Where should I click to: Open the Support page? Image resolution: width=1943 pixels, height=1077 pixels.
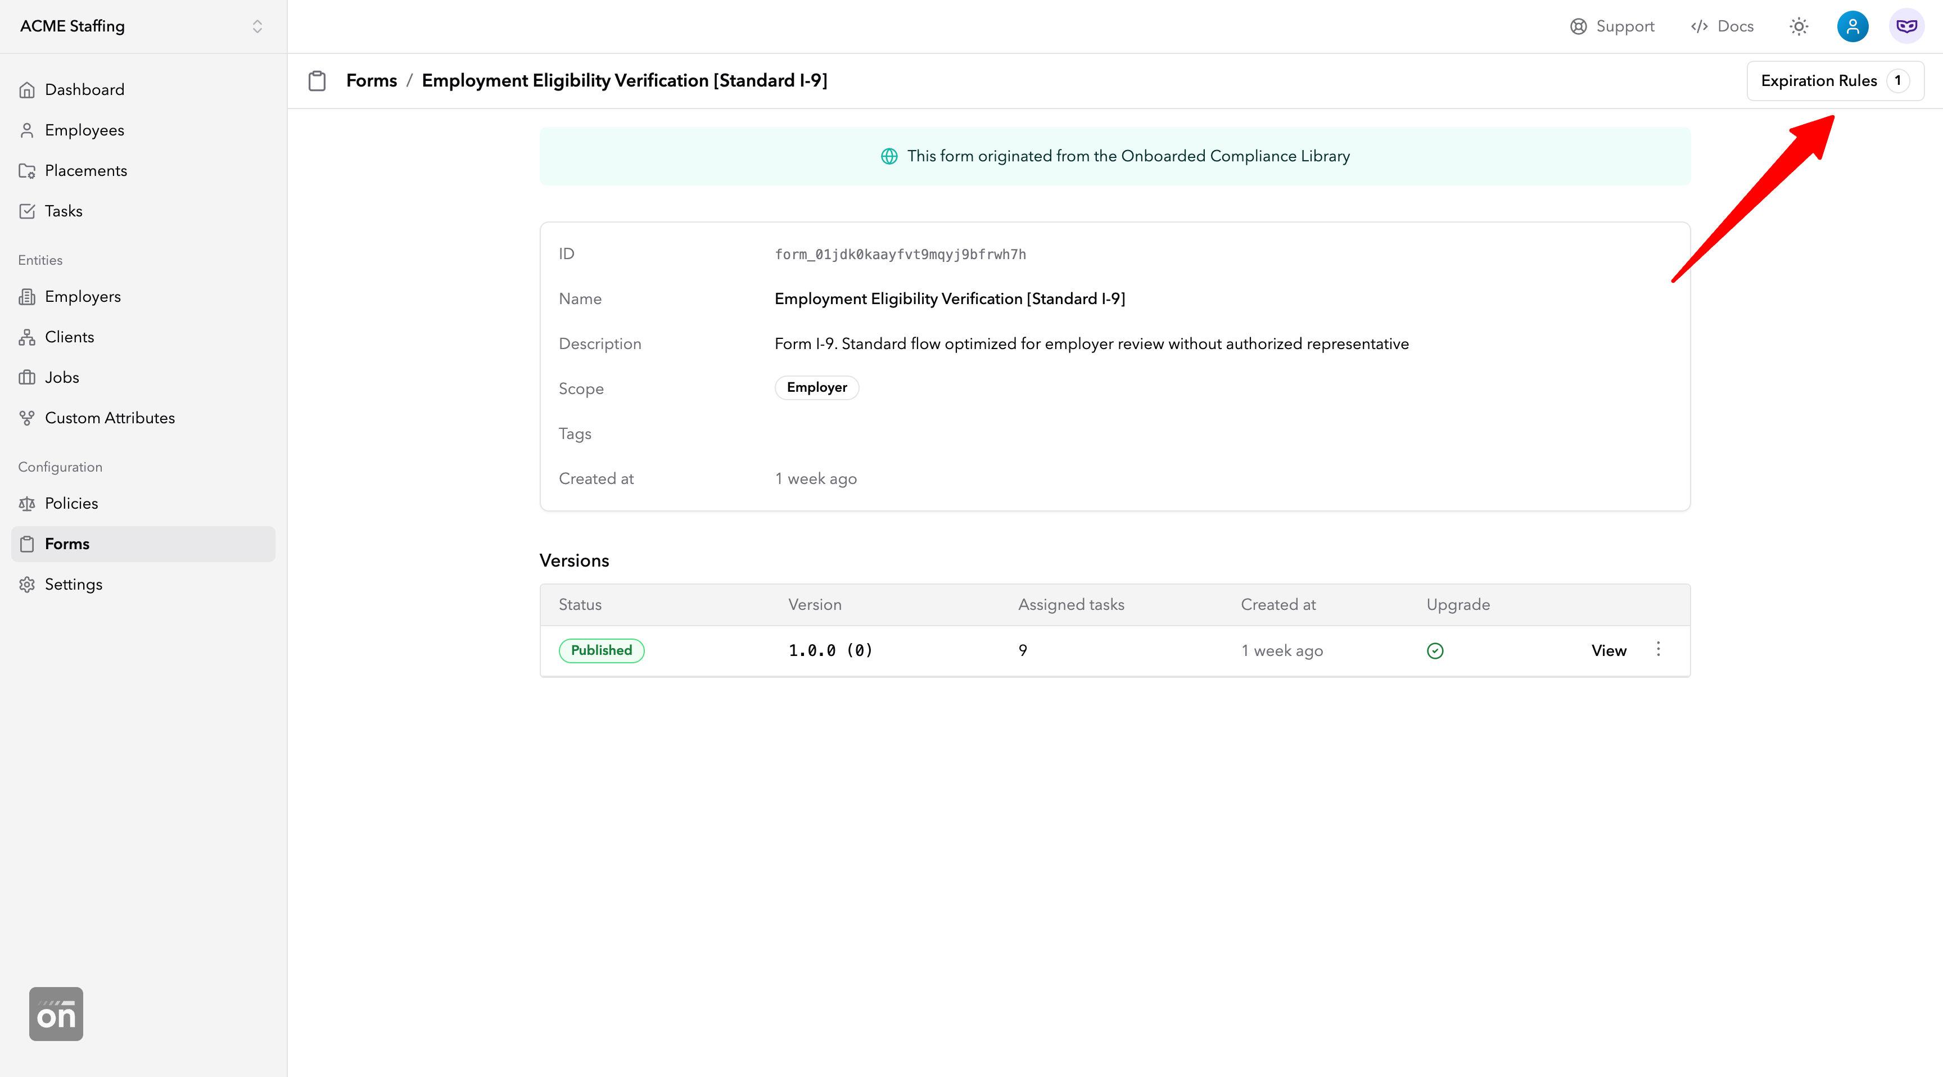pyautogui.click(x=1612, y=26)
